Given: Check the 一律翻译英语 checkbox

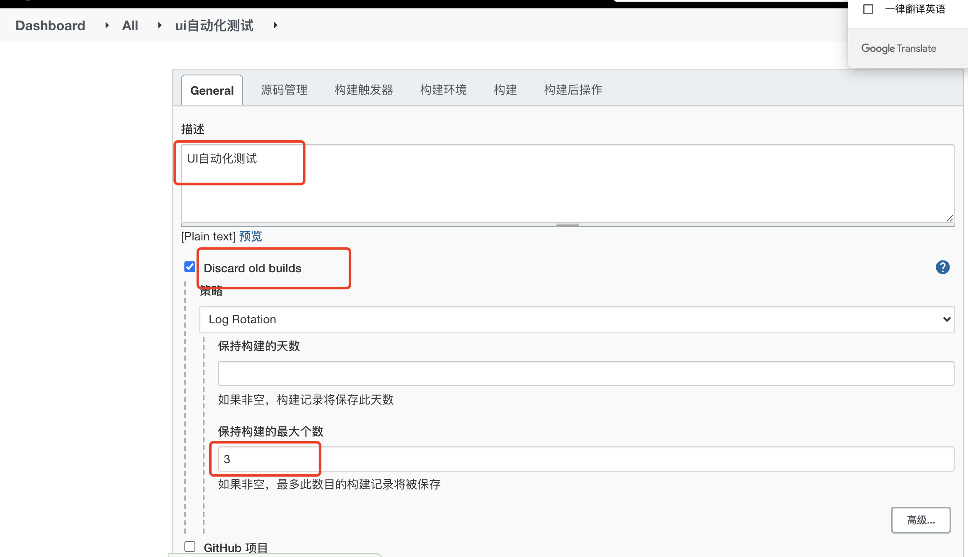Looking at the screenshot, I should (x=868, y=9).
